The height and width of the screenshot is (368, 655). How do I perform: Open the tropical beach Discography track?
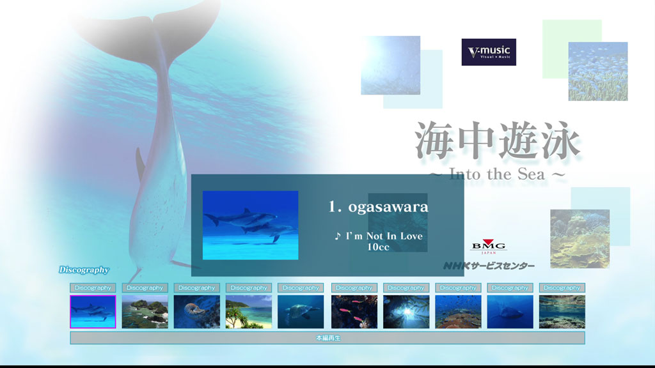coord(249,312)
